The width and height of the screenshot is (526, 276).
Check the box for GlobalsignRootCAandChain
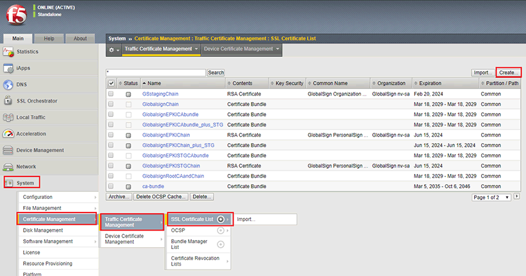[x=111, y=176]
